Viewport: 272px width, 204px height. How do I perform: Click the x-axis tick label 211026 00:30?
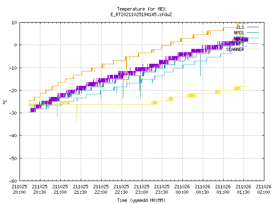coord(202,189)
